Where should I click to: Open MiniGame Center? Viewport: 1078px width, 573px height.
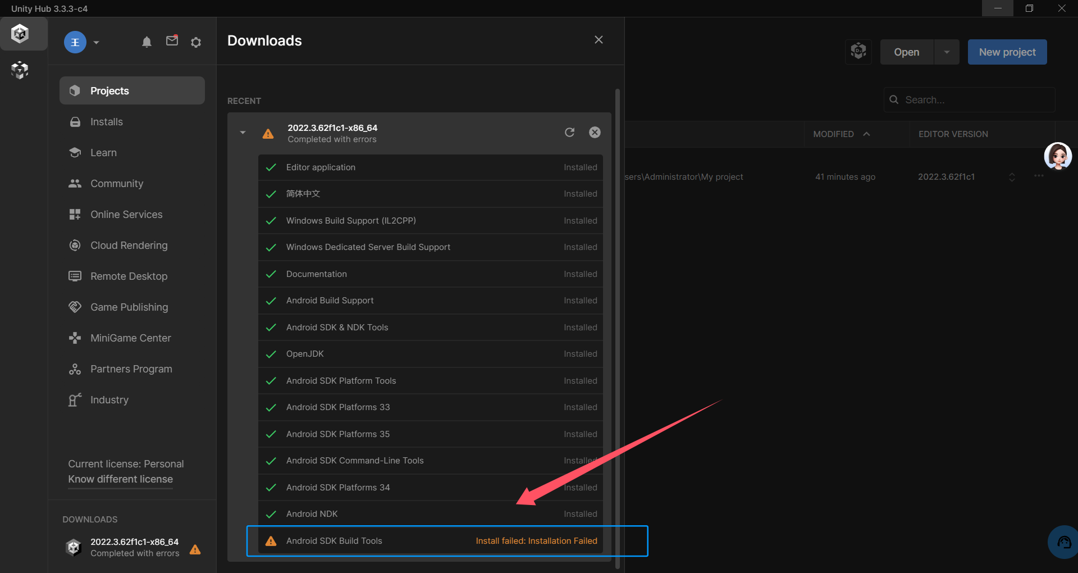coord(132,338)
